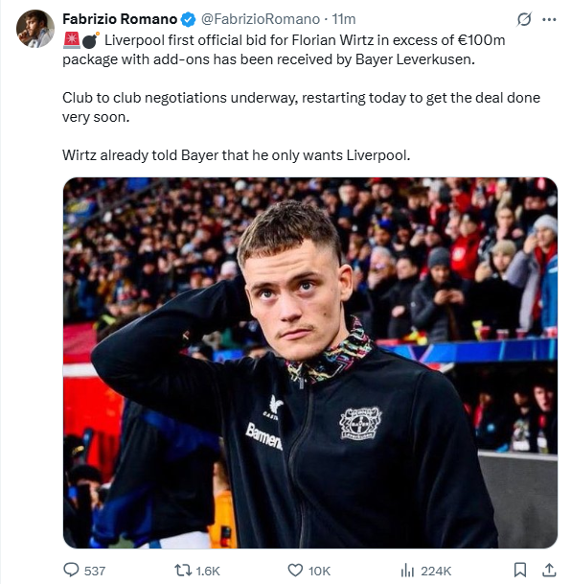Click the 10K likes count
This screenshot has height=584, width=571.
click(319, 571)
